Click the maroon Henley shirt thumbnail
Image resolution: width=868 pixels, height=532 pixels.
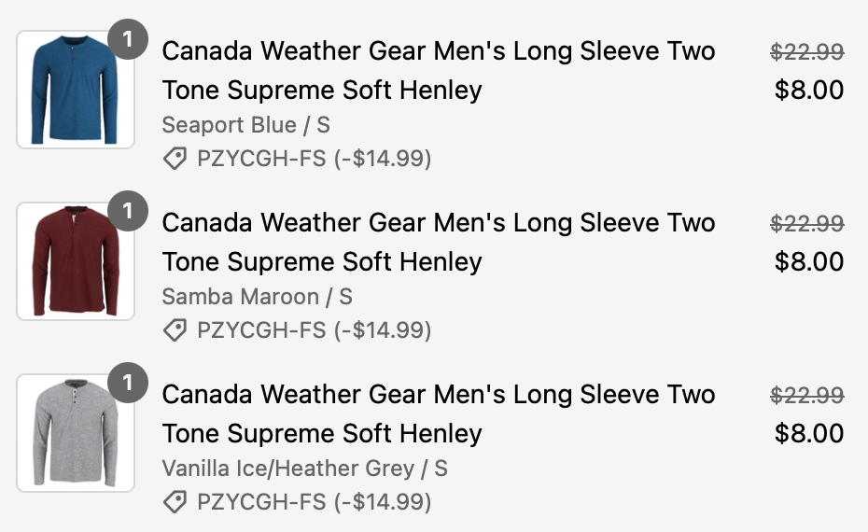(x=75, y=262)
